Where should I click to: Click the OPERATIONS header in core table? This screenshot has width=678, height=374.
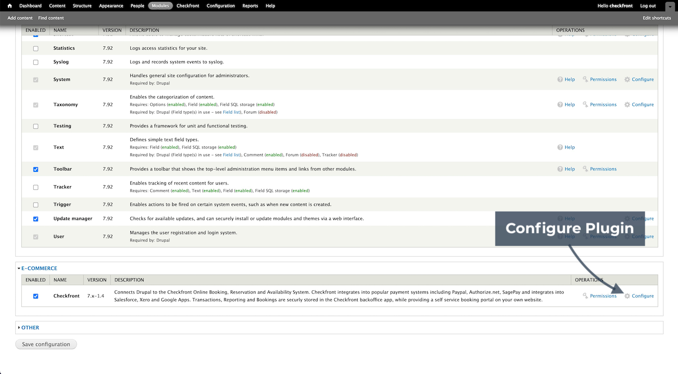click(570, 30)
